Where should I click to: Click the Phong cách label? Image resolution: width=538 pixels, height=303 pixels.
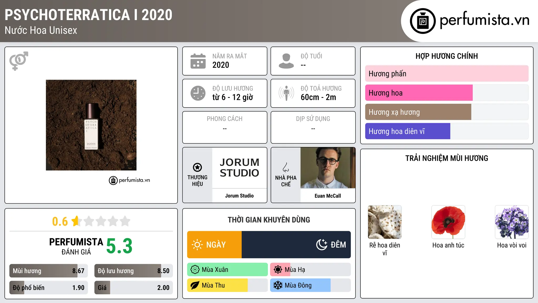tap(225, 119)
